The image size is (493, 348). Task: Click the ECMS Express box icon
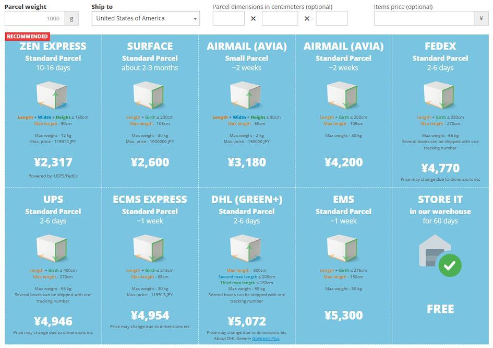pos(150,249)
